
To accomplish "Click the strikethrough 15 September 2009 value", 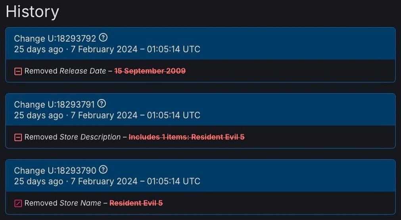I will pos(150,71).
